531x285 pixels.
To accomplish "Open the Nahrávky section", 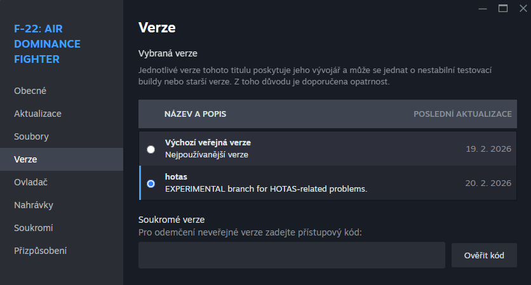I will point(33,205).
